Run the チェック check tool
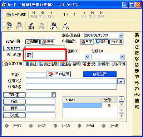 click(65, 26)
